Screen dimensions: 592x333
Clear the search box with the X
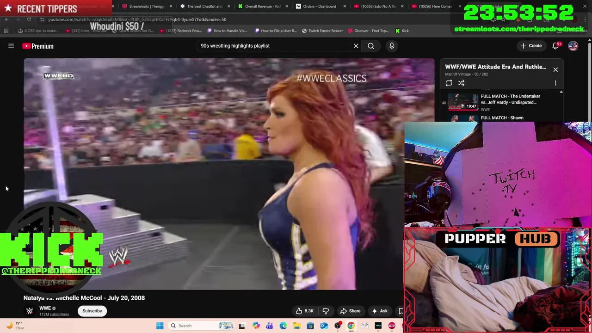coord(356,46)
